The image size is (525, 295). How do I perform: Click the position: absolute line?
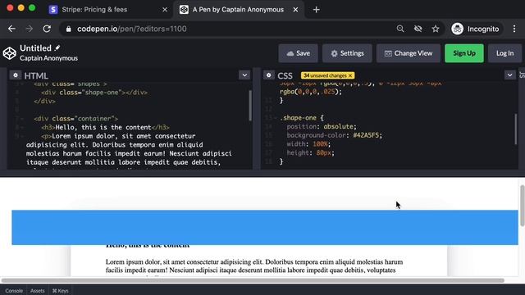coord(322,126)
